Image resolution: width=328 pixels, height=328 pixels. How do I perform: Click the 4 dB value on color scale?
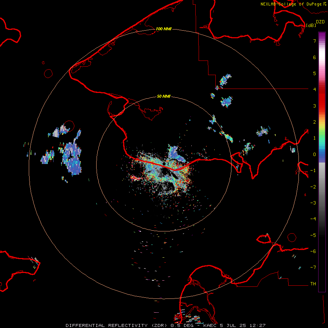315,89
